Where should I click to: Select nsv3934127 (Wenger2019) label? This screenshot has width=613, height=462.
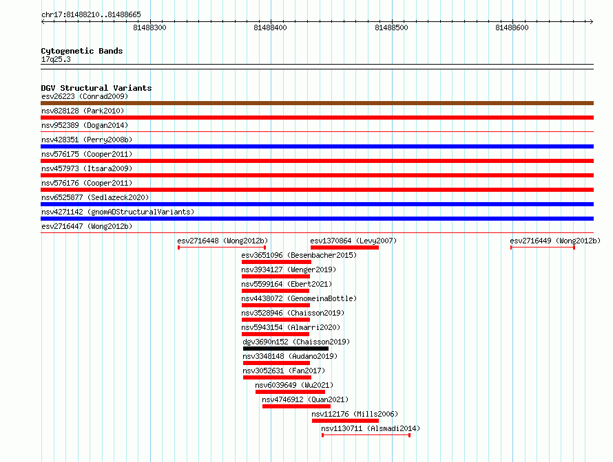(x=289, y=269)
